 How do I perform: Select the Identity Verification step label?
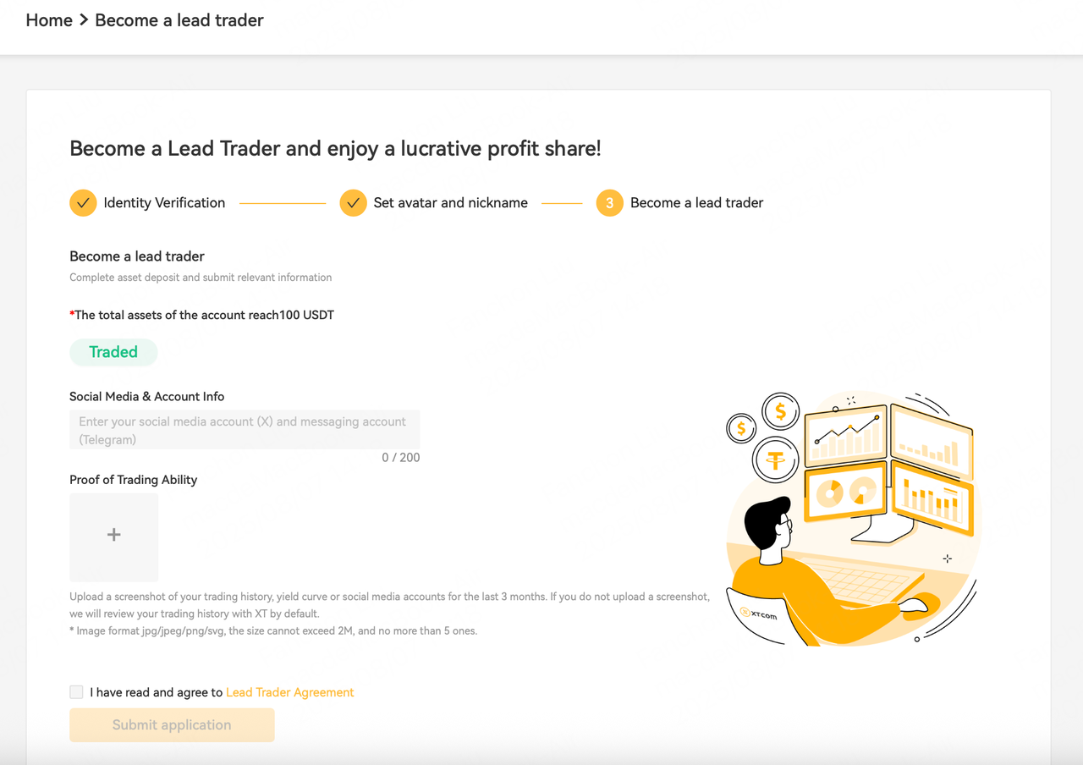point(164,203)
